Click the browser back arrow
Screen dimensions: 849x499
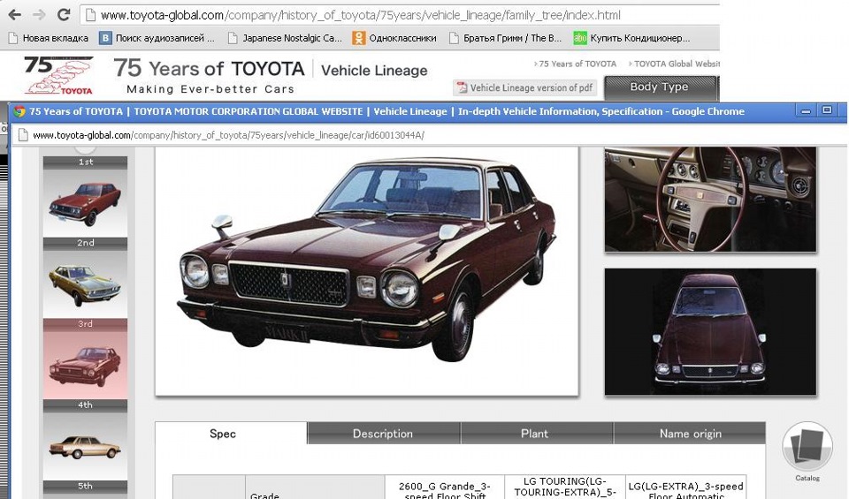pyautogui.click(x=15, y=15)
